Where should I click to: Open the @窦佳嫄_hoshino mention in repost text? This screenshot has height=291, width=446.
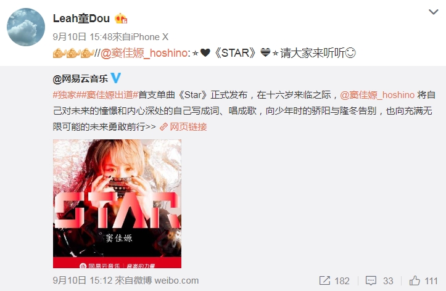tap(144, 53)
